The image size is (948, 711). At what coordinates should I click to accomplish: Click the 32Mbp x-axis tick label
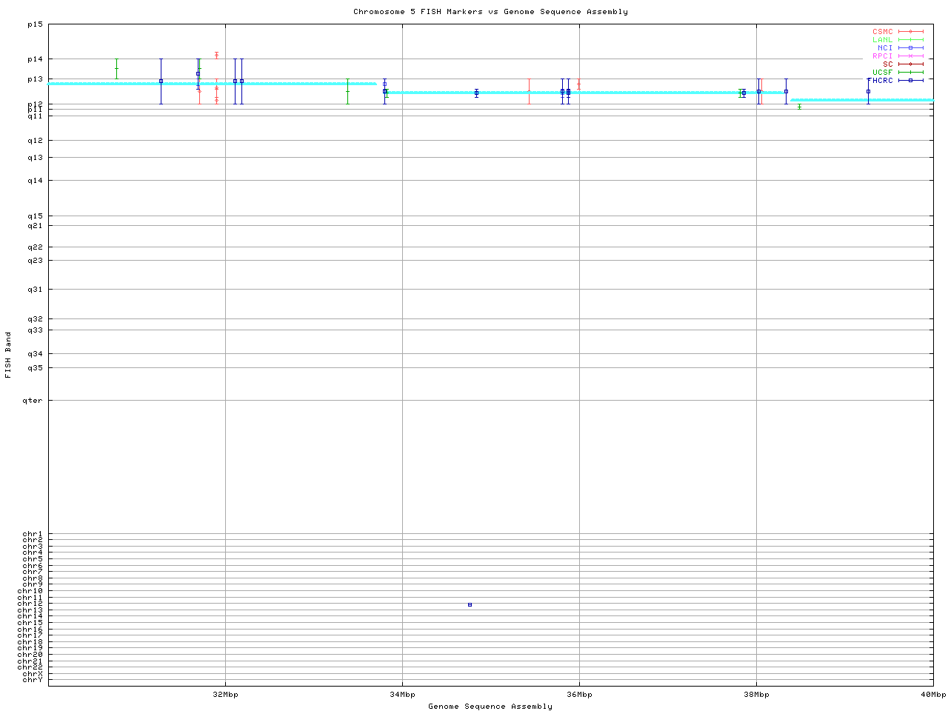[225, 695]
